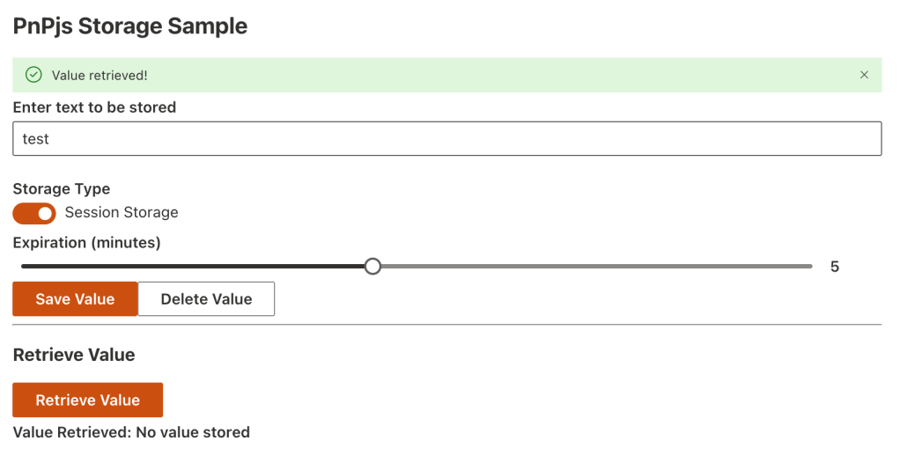The width and height of the screenshot is (900, 463).
Task: Click the filled portion of the Expiration slider
Action: click(194, 266)
